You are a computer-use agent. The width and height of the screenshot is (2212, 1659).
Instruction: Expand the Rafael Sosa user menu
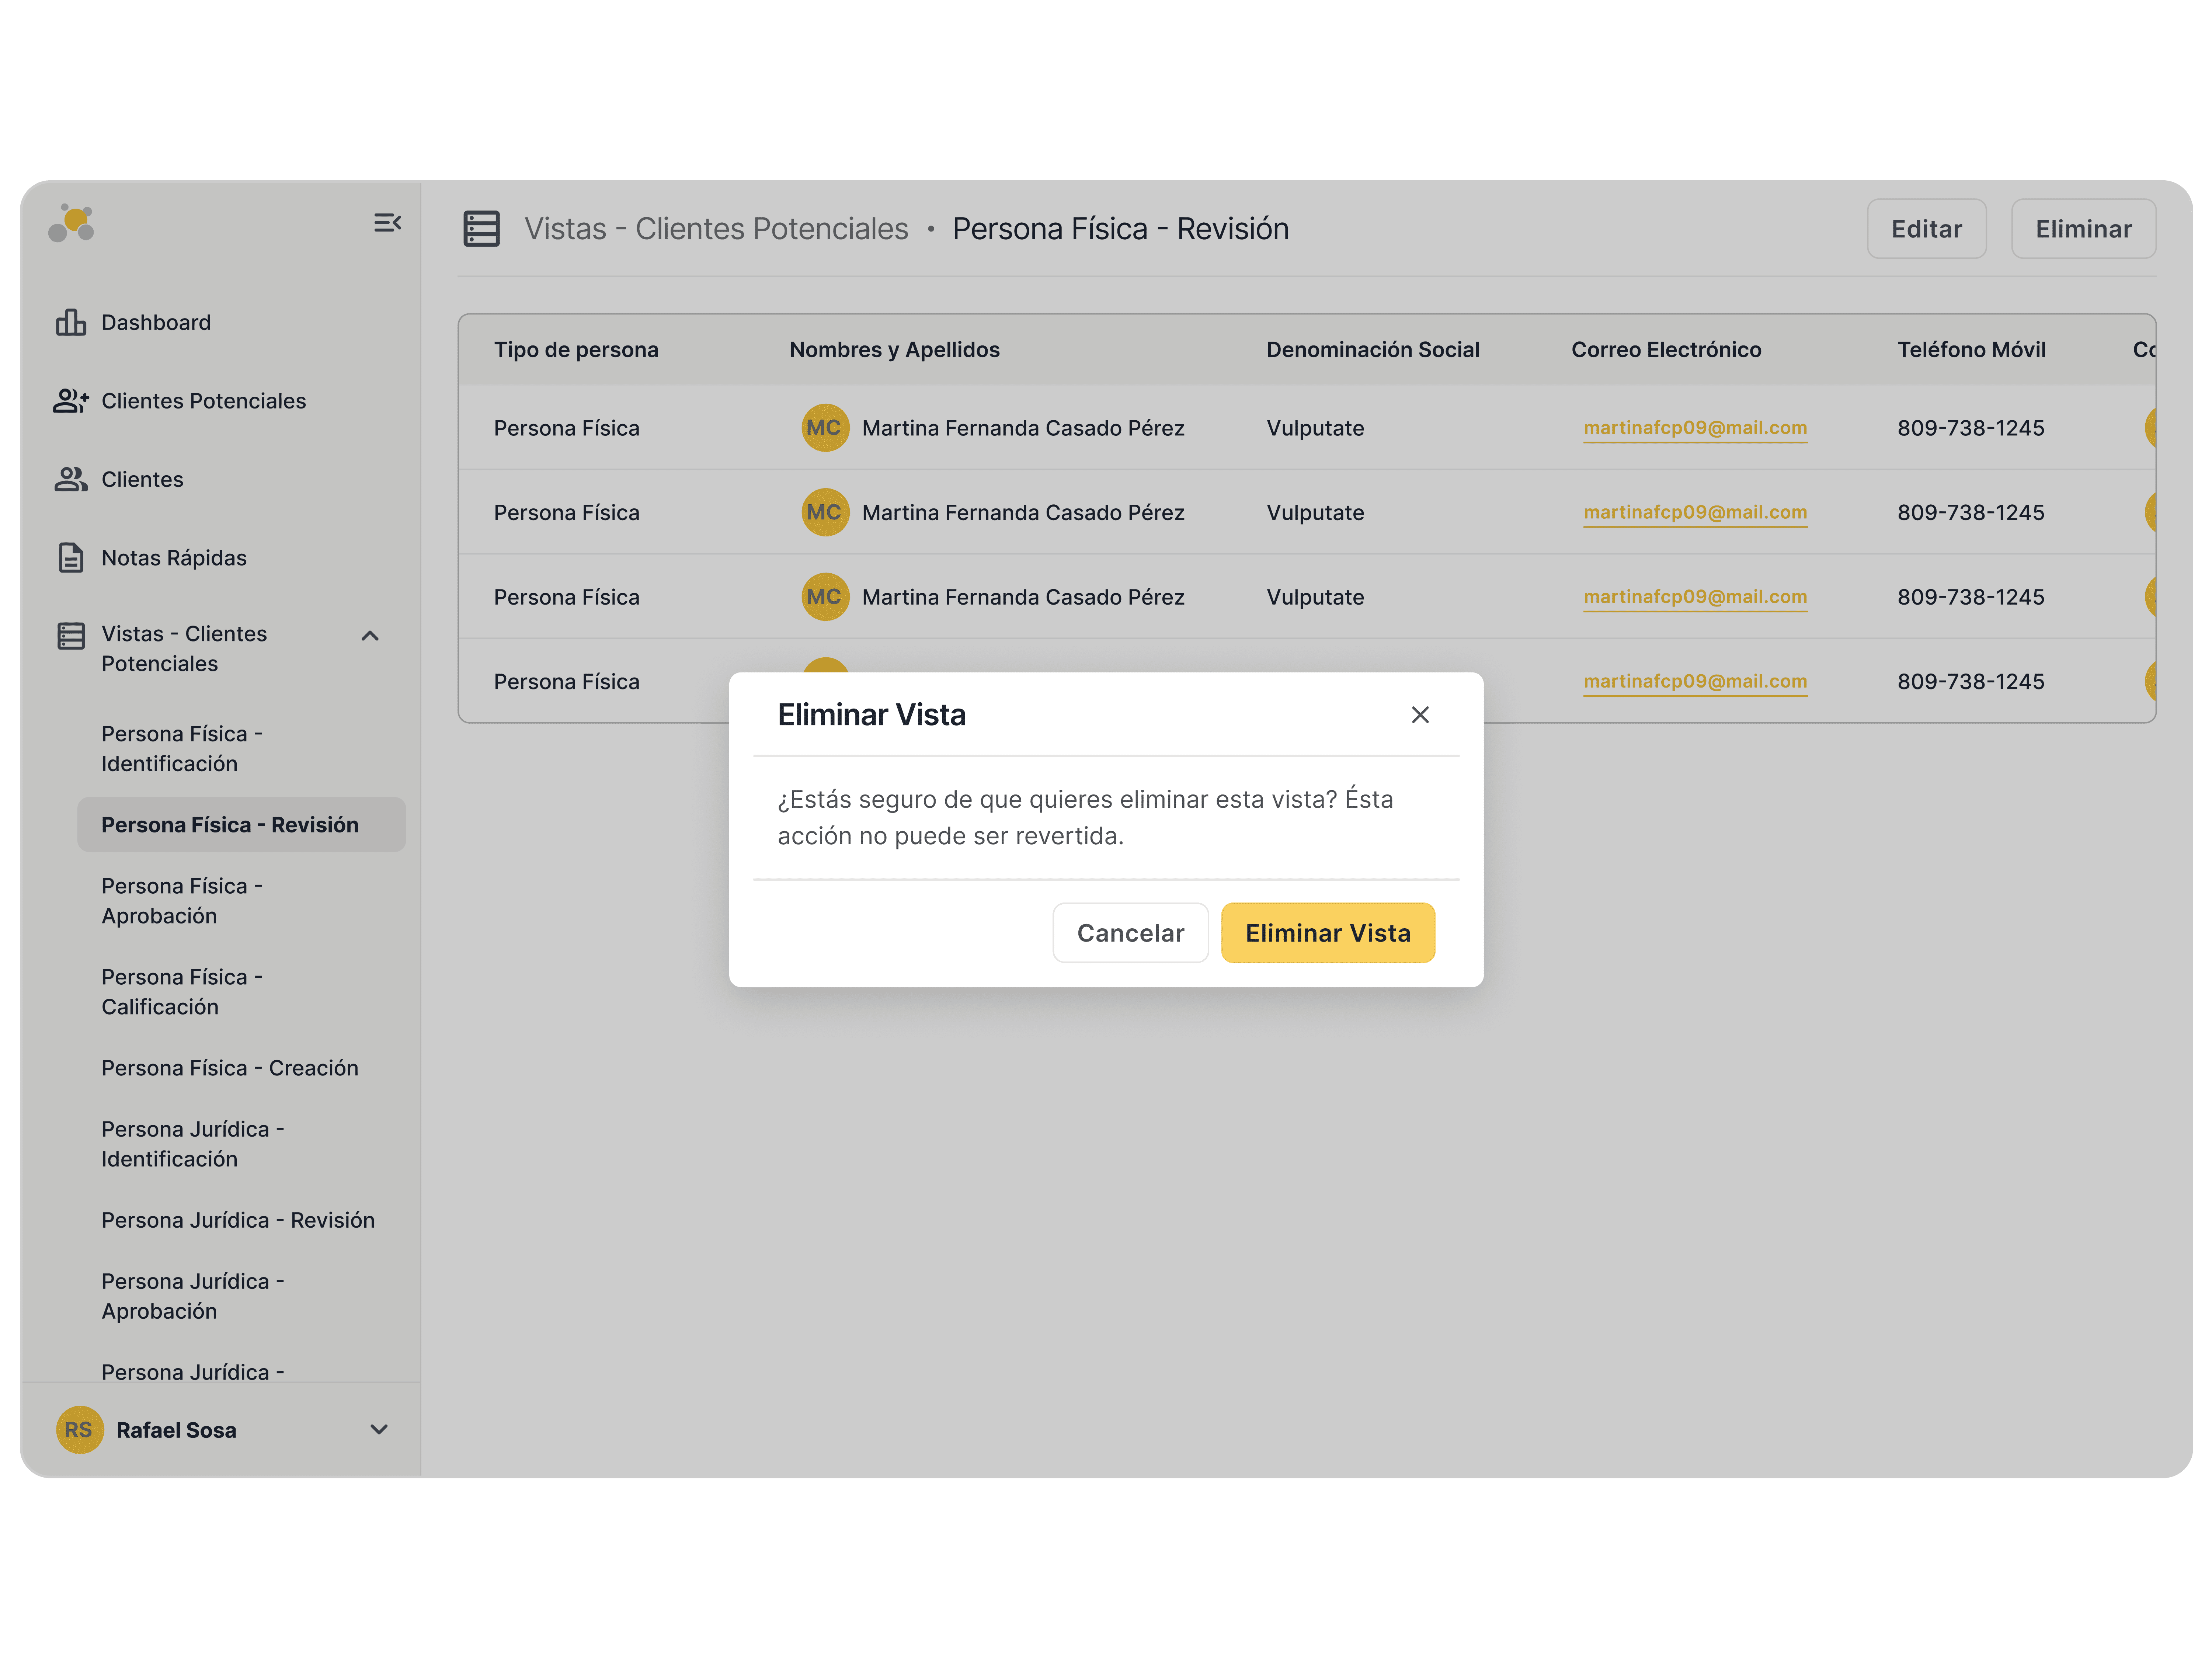click(x=379, y=1430)
